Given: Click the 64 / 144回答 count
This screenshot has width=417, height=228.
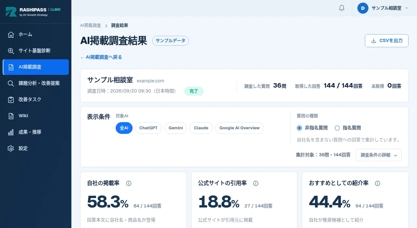Looking at the screenshot, I should 369,206.
